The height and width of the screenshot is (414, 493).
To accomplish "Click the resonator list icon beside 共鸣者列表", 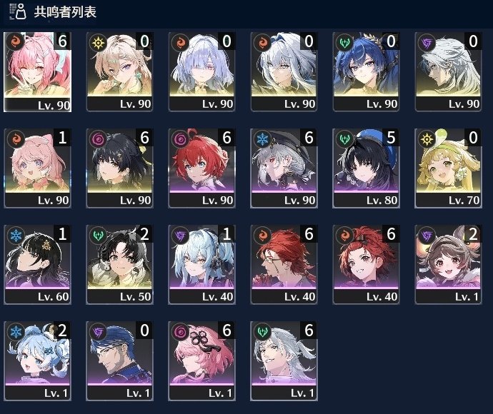I will point(18,11).
